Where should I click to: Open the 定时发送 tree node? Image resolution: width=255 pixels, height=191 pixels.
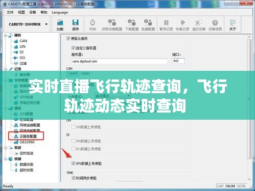point(24,153)
